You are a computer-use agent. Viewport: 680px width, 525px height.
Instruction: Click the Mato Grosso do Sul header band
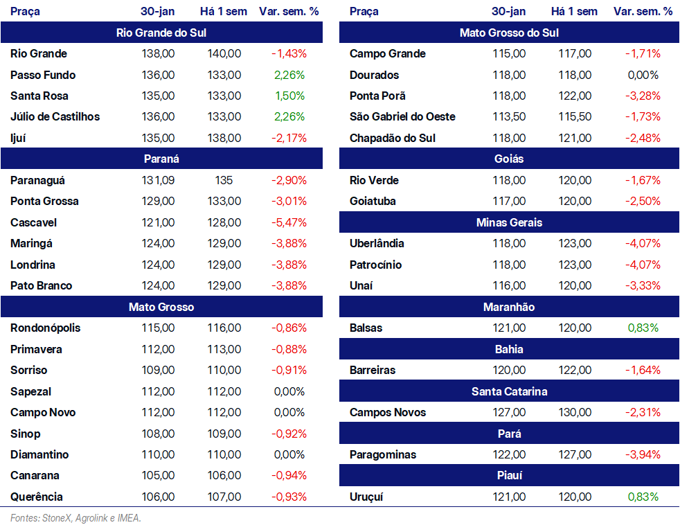coord(509,33)
